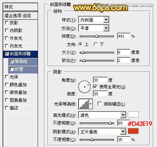Enable the 光泽 satin checkbox
This screenshot has height=147, width=157.
coord(7,77)
